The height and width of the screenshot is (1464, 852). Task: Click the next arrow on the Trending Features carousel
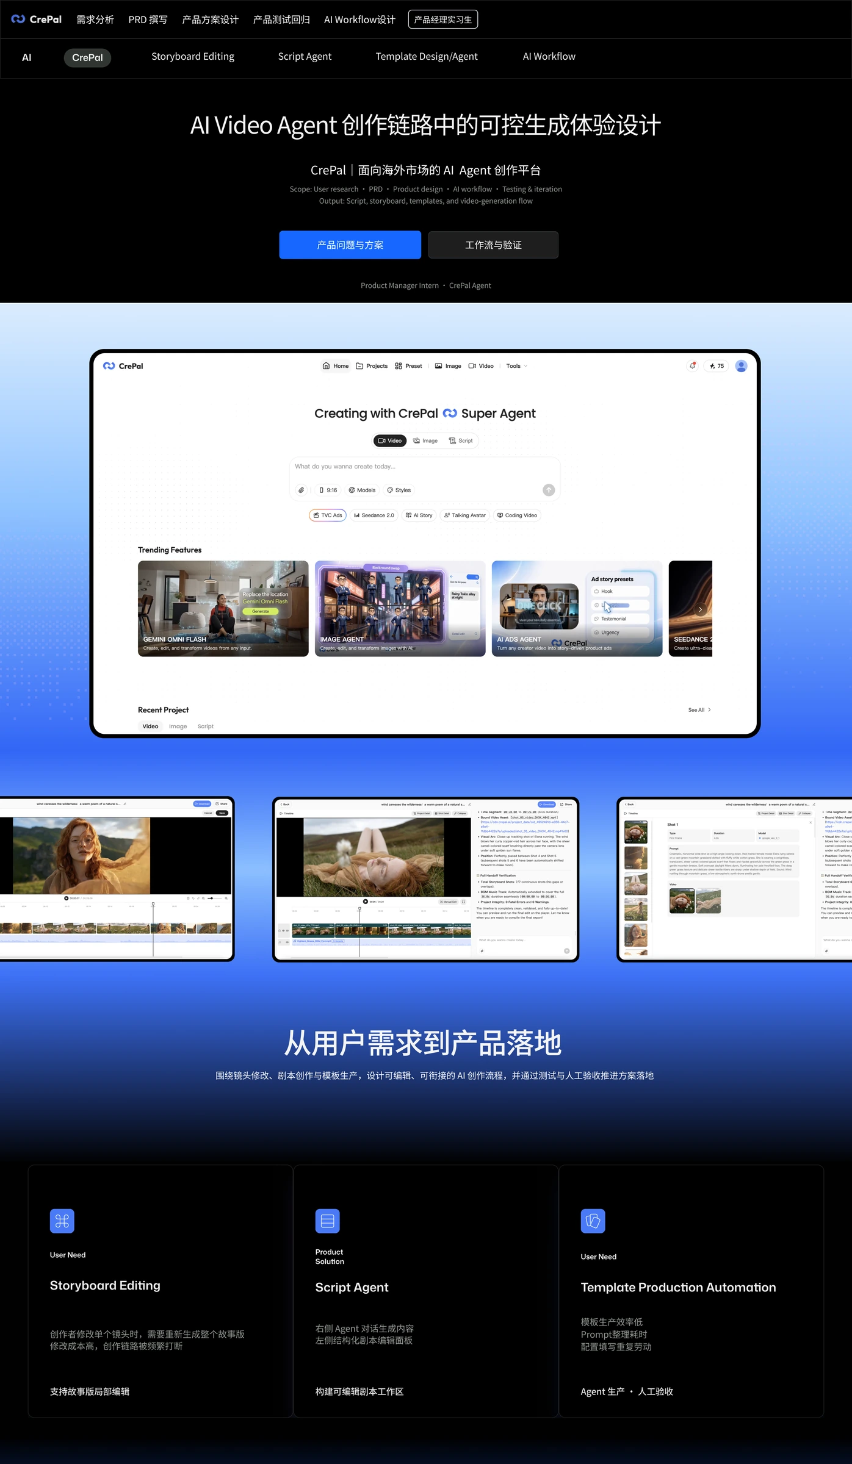(700, 609)
